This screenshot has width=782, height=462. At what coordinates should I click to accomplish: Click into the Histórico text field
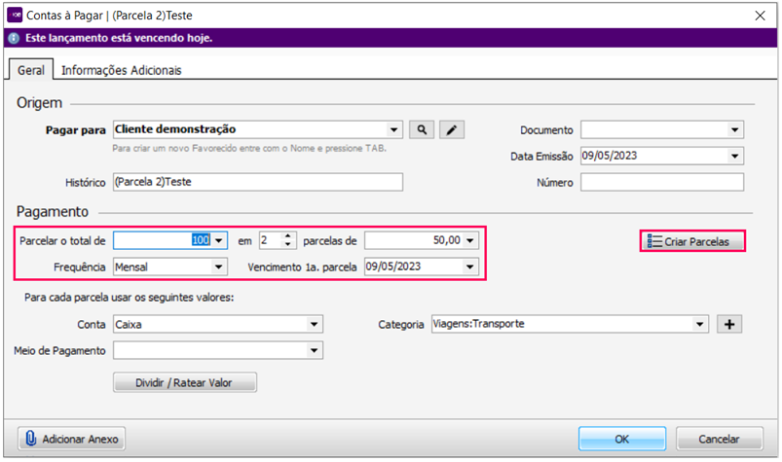click(256, 182)
